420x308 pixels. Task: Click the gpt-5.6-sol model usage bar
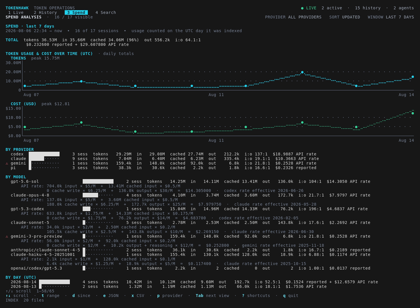pos(98,182)
